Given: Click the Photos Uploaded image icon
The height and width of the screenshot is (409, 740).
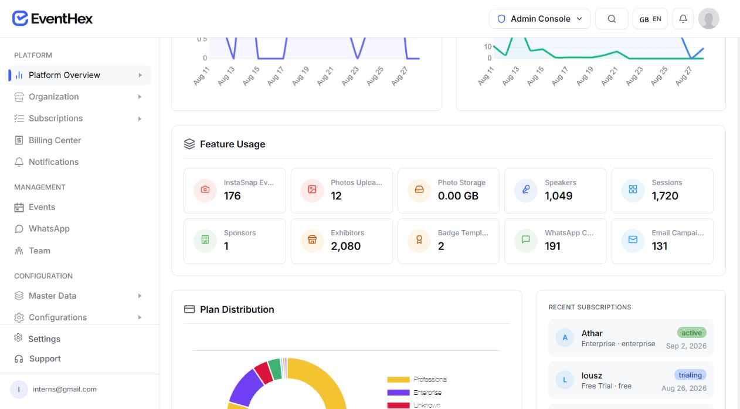Looking at the screenshot, I should (x=312, y=190).
